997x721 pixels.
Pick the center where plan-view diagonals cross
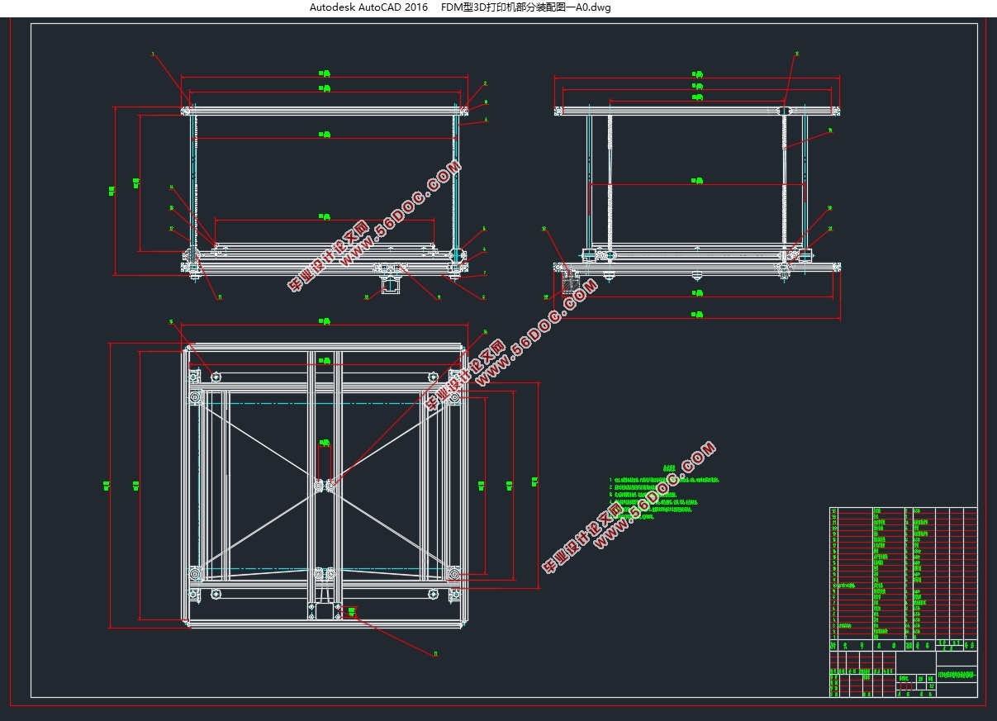click(324, 486)
